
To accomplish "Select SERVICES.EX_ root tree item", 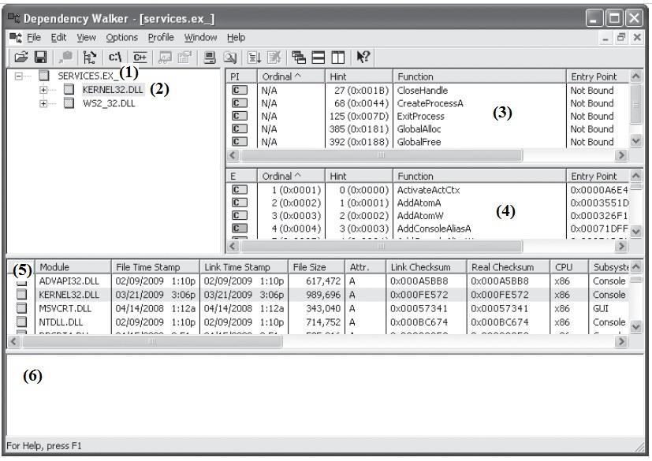I will click(x=88, y=76).
